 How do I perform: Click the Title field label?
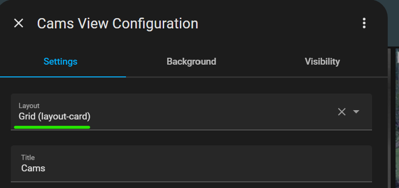[28, 158]
